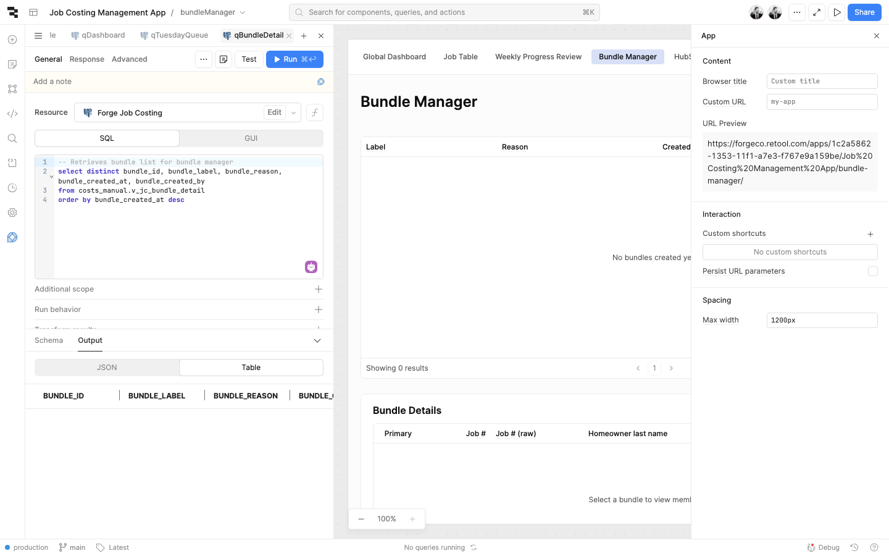Viewport: 889px width, 556px height.
Task: Click the add component plus sidebar icon
Action: pos(12,40)
